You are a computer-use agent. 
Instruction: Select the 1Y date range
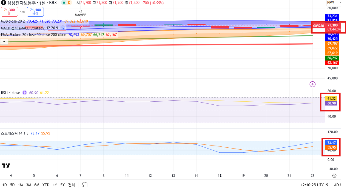tap(55, 185)
